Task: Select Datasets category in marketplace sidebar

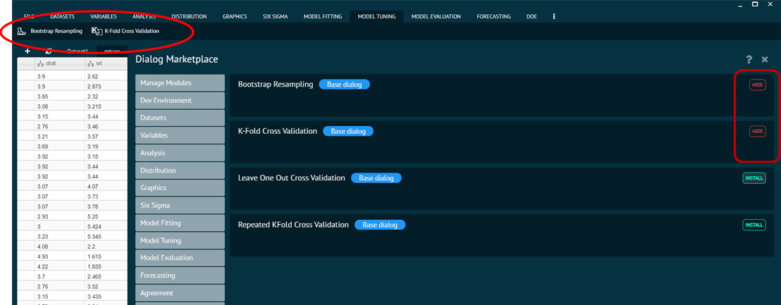Action: [x=180, y=118]
